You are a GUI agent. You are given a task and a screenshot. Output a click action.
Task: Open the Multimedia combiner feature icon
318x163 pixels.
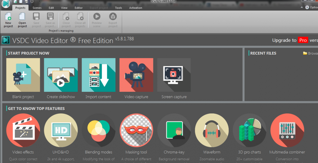click(x=287, y=130)
